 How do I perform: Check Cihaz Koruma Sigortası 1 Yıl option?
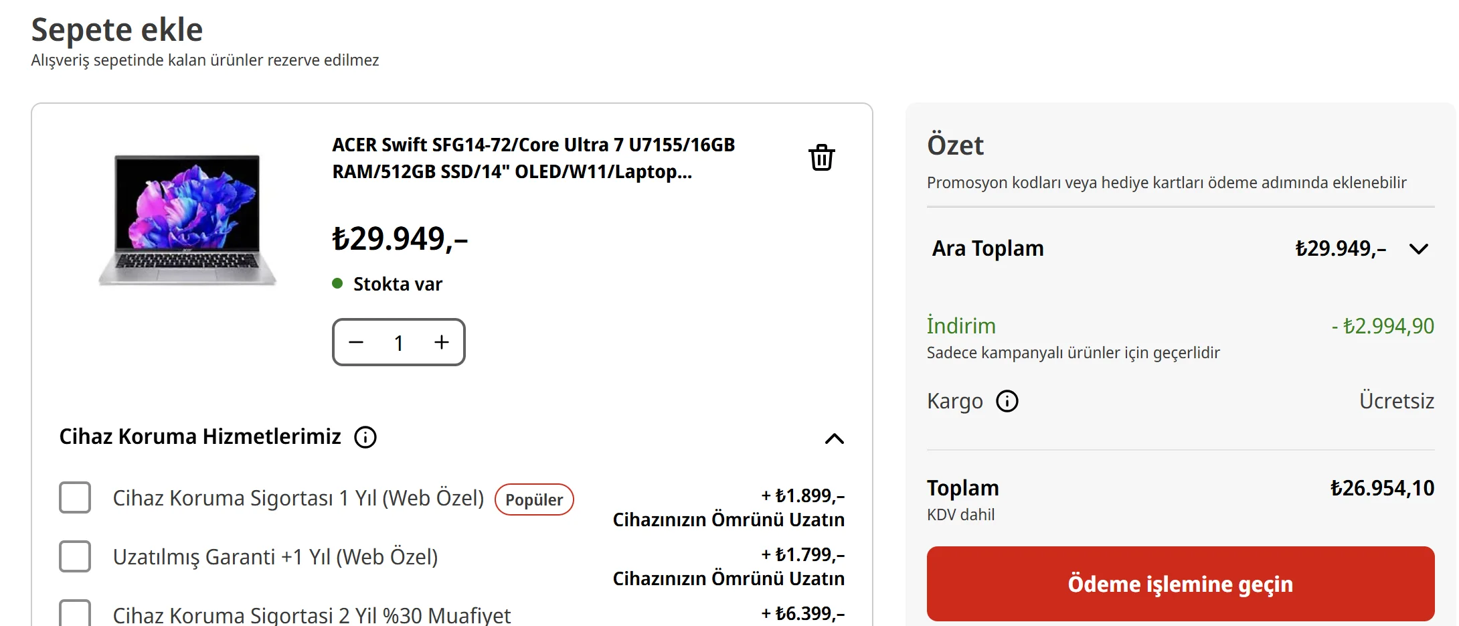pos(75,497)
